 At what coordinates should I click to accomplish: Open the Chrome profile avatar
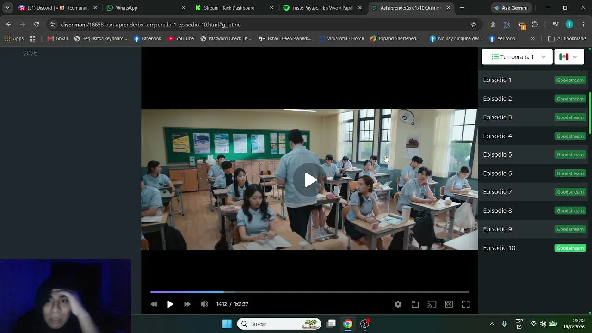[x=569, y=25]
